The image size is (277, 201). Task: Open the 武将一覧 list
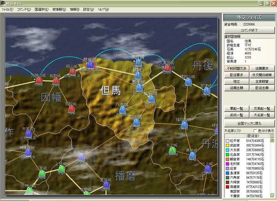pyautogui.click(x=237, y=115)
